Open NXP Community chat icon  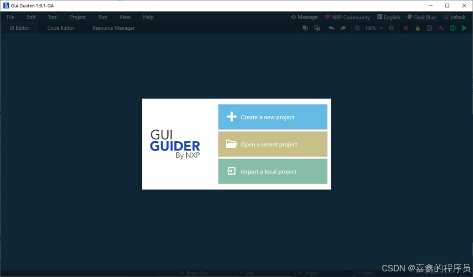tap(328, 17)
